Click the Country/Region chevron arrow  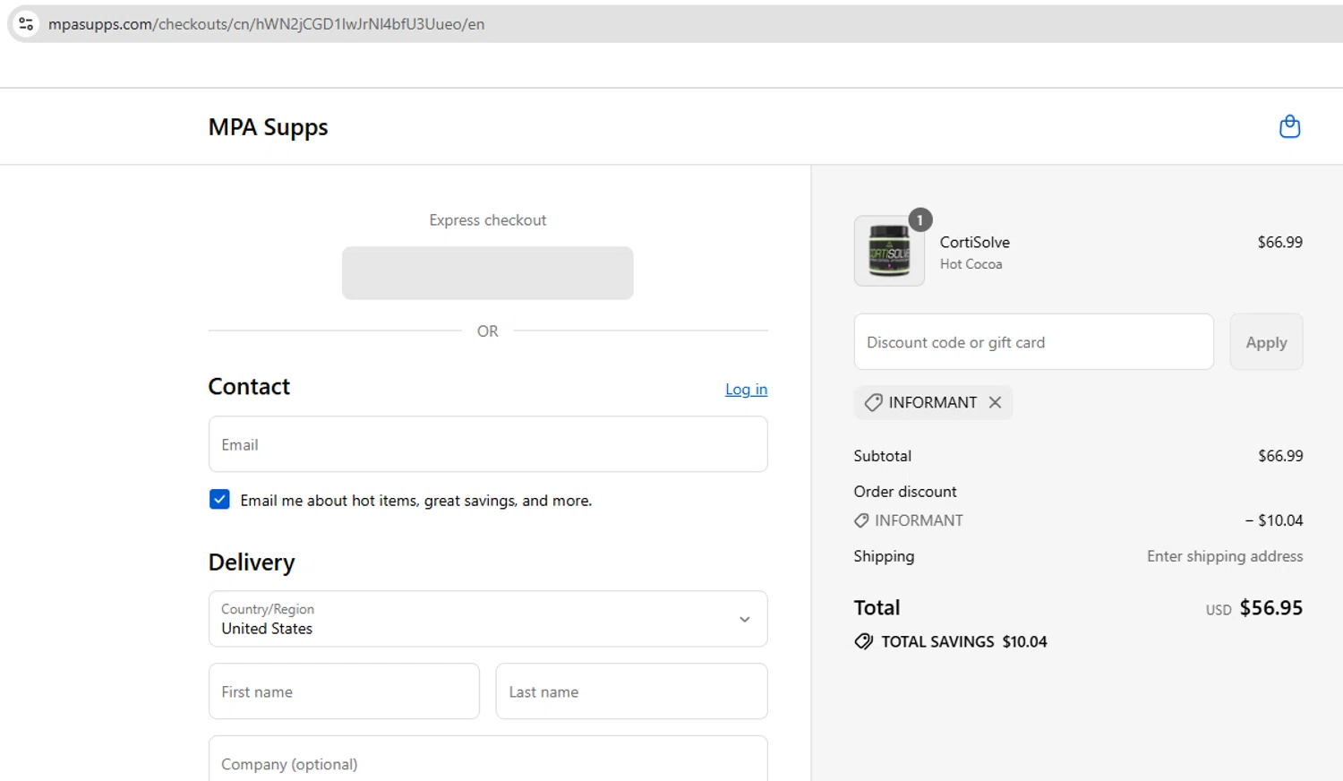(x=744, y=619)
